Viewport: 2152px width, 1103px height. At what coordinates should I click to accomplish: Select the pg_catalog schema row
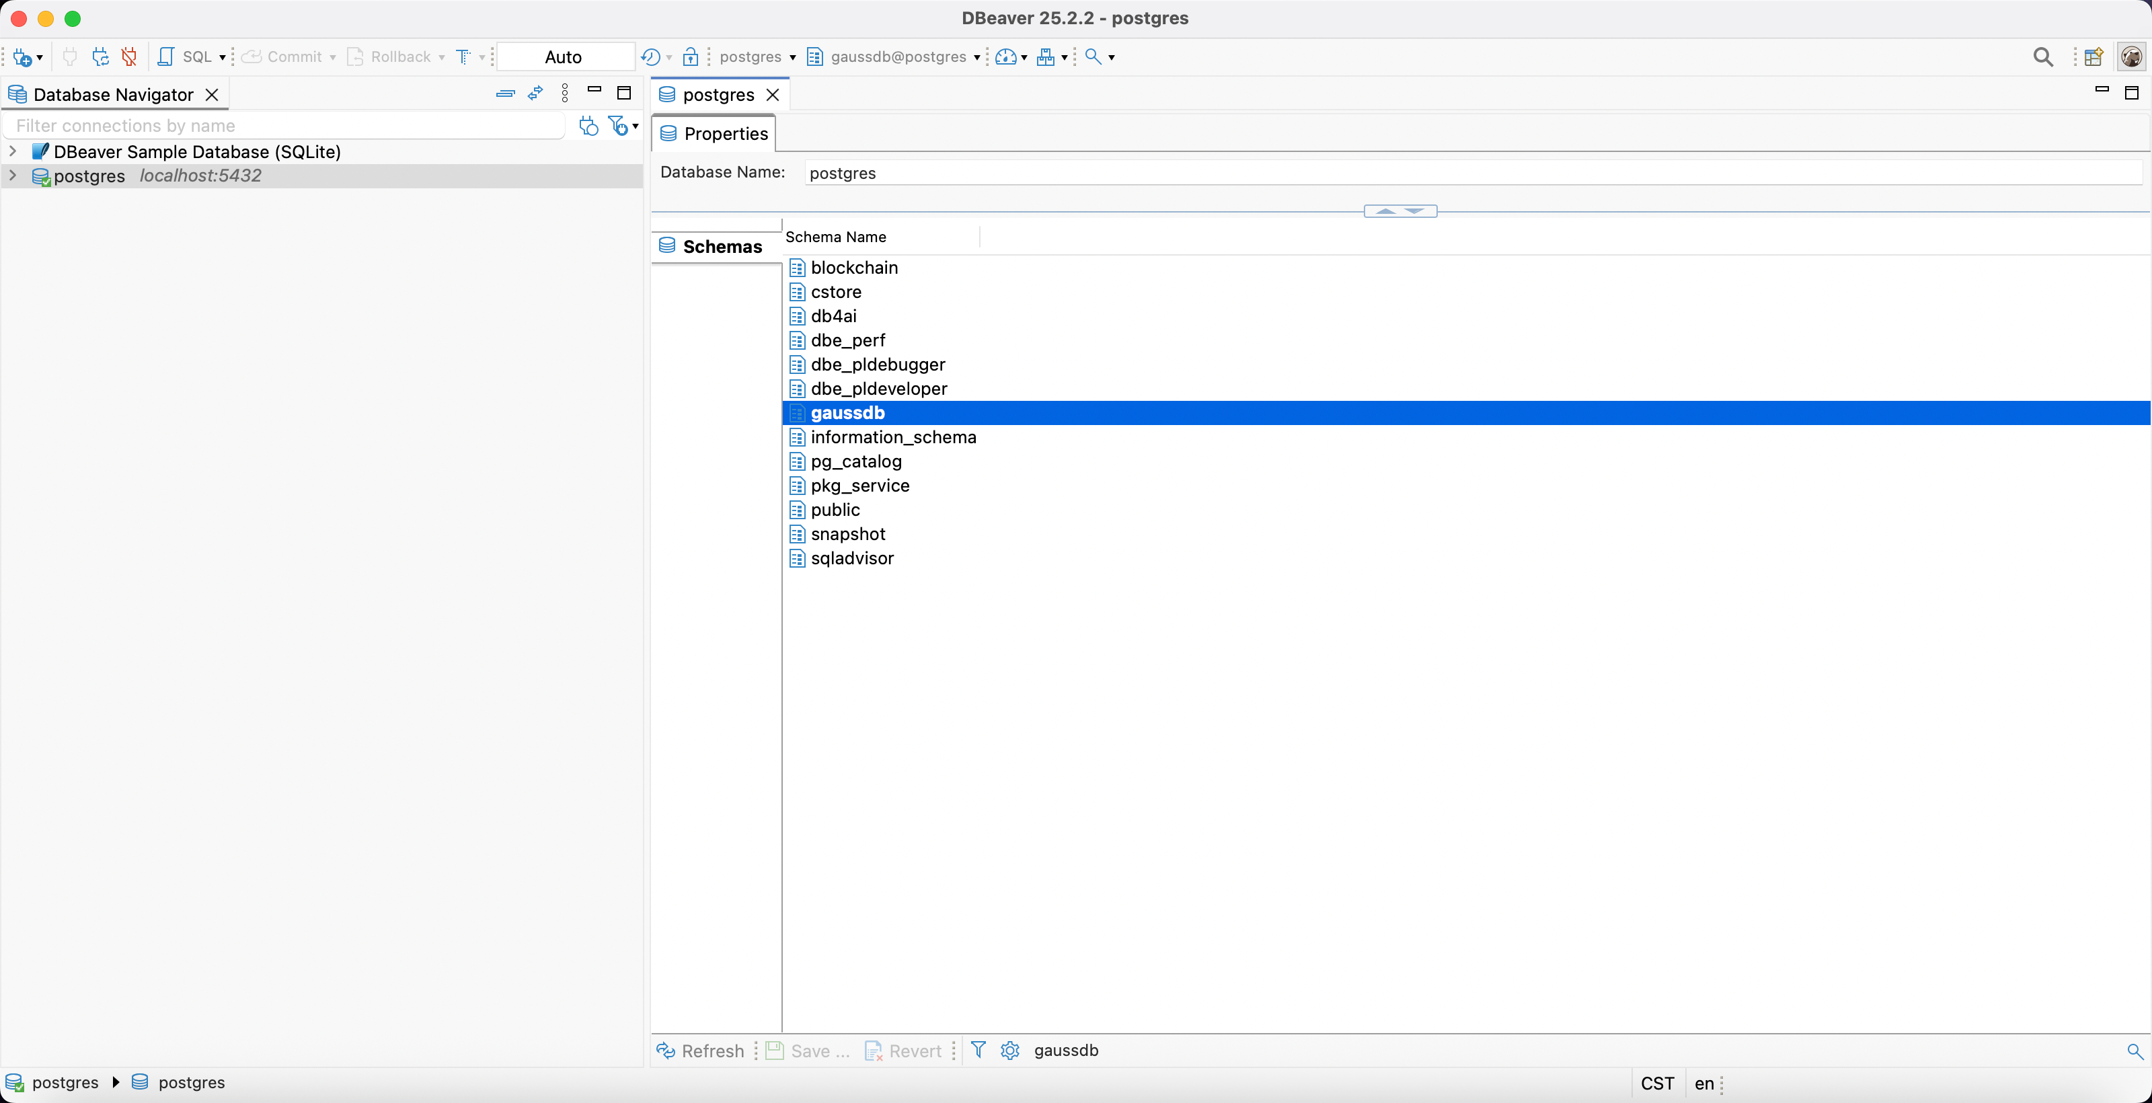tap(855, 461)
